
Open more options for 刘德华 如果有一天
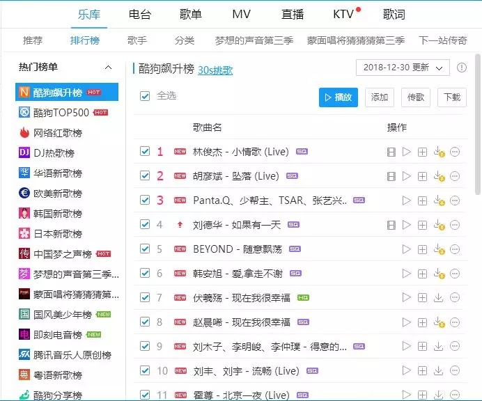[455, 225]
